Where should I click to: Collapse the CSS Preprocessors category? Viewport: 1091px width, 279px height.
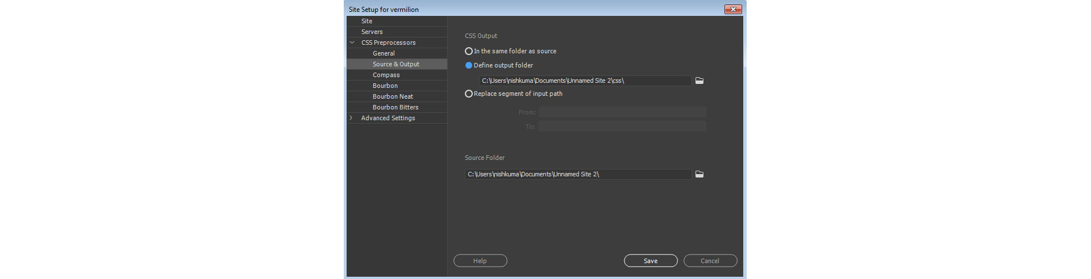(x=352, y=43)
